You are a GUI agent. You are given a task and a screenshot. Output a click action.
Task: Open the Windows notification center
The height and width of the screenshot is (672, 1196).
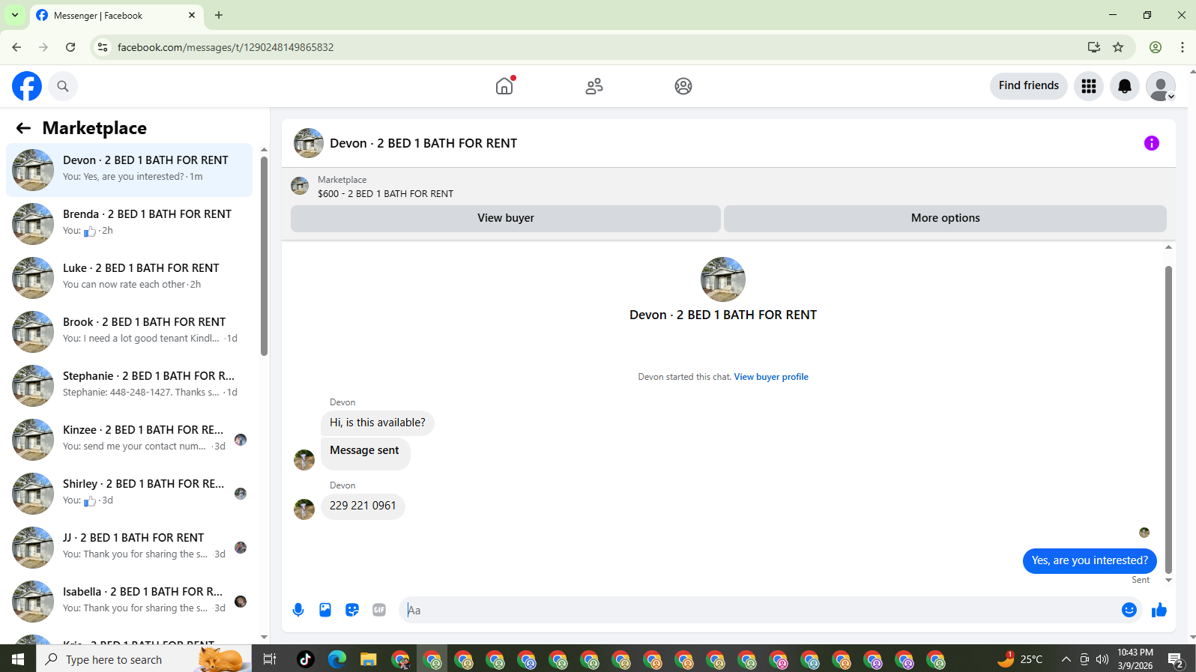point(1176,659)
